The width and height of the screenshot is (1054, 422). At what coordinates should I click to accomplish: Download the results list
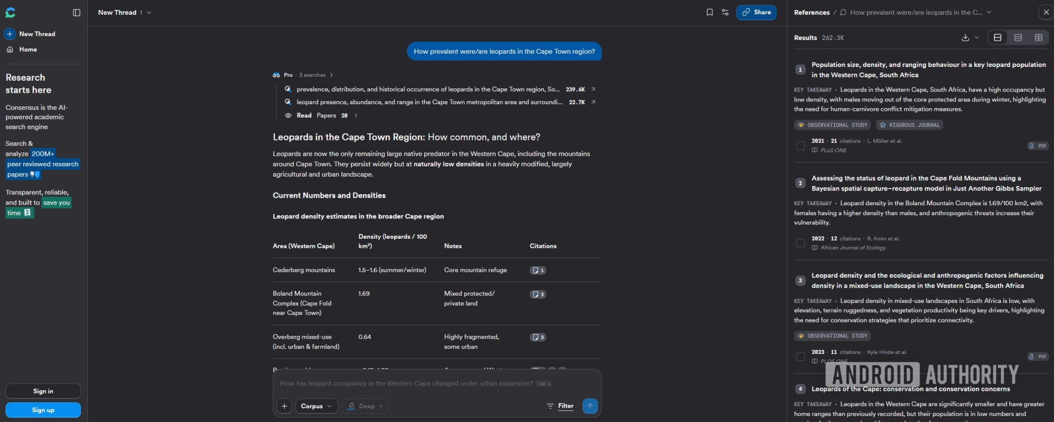click(x=965, y=38)
